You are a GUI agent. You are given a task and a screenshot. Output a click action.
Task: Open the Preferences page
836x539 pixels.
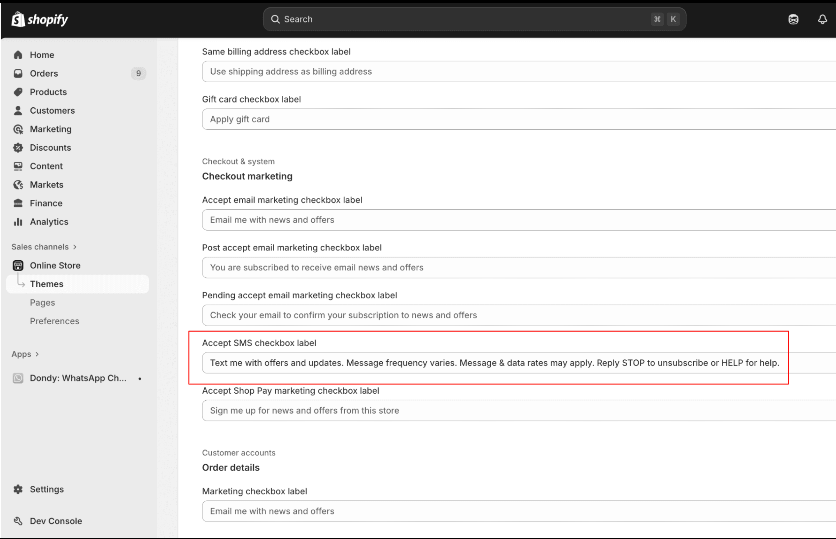pos(54,321)
